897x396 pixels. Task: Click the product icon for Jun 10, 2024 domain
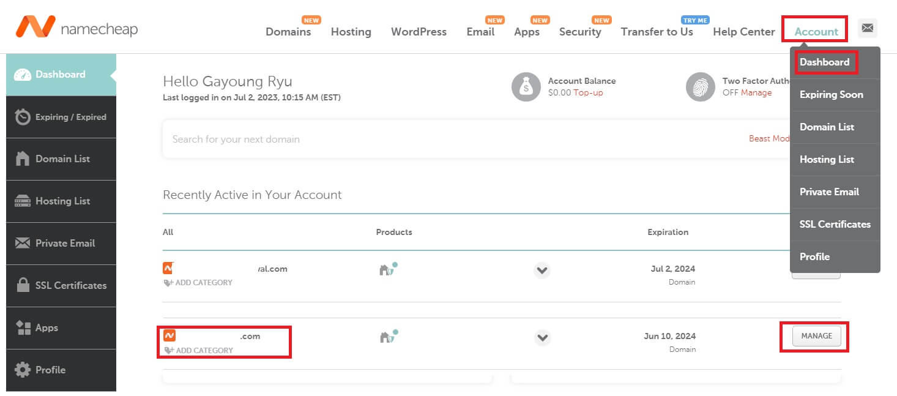click(388, 336)
